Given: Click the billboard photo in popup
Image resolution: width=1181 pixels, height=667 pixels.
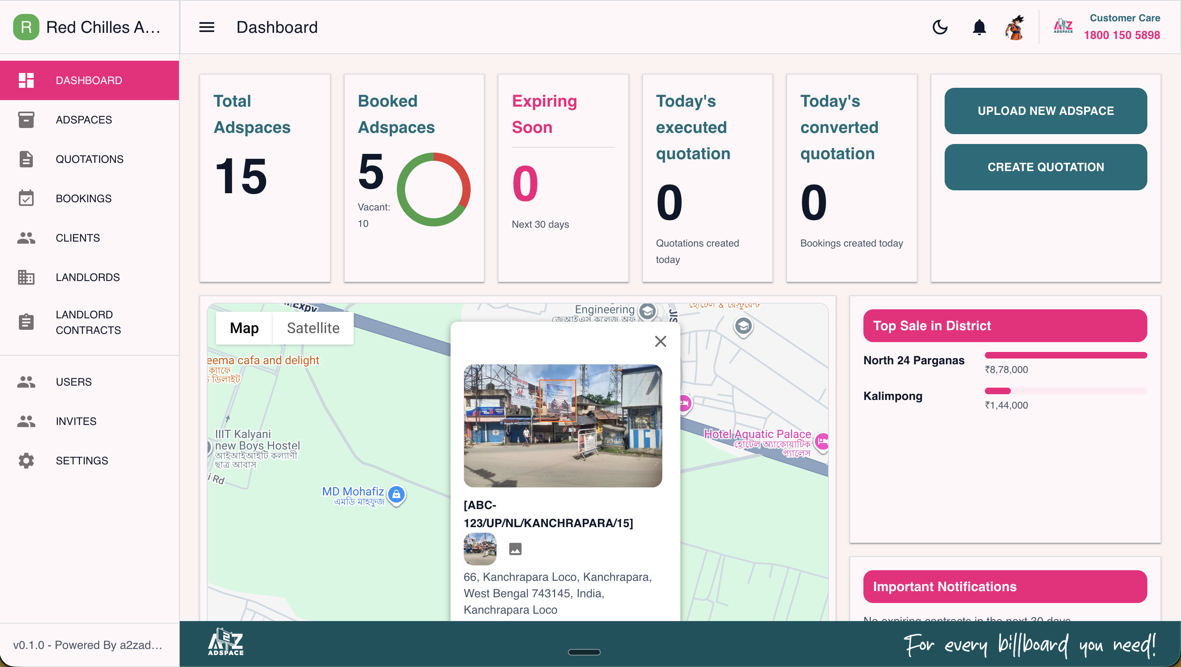Looking at the screenshot, I should (x=563, y=425).
